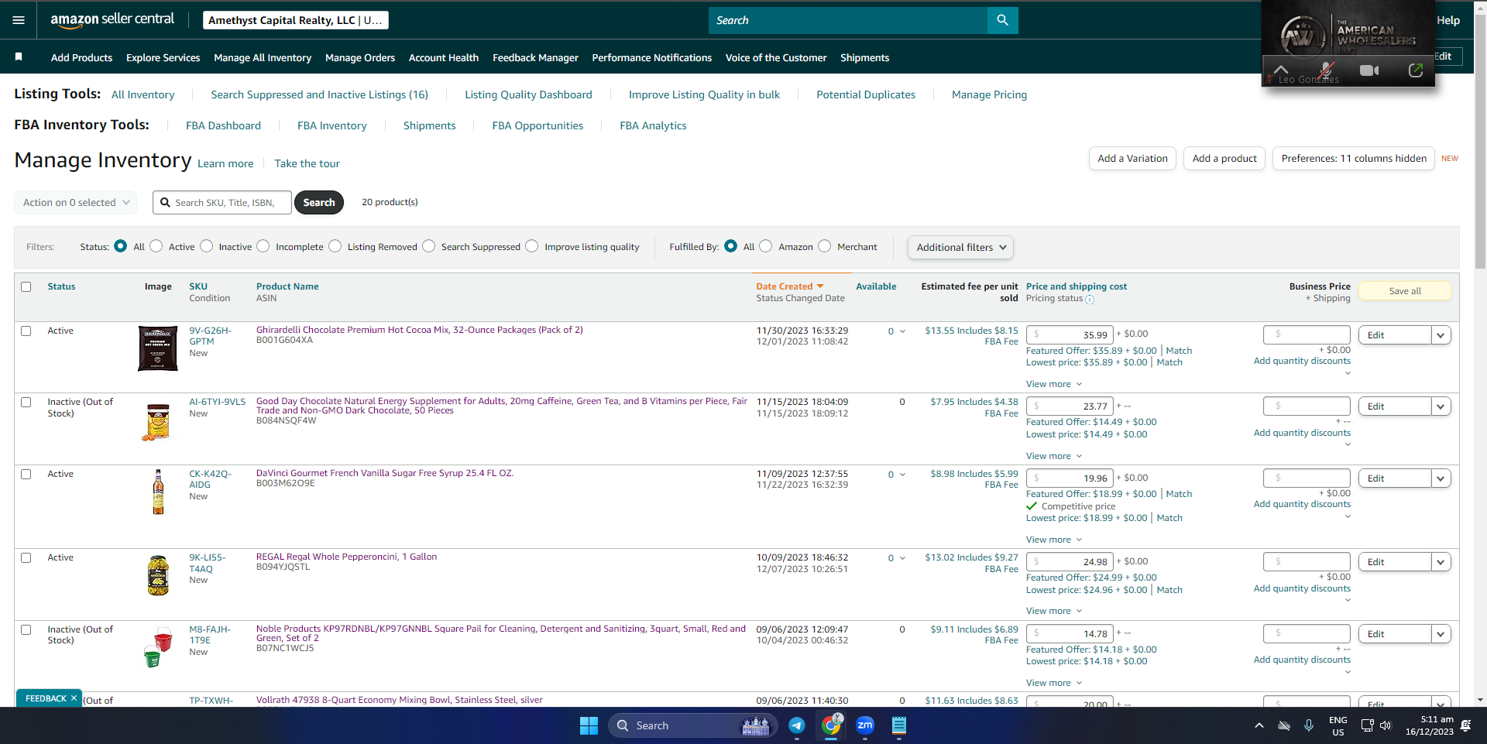The image size is (1487, 744).
Task: Open Ghirardelli Hot Cocoa Mix product thumbnail
Action: (158, 348)
